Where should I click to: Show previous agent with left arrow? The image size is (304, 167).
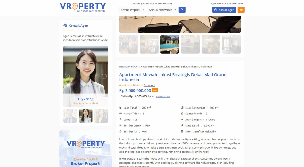tap(67, 76)
